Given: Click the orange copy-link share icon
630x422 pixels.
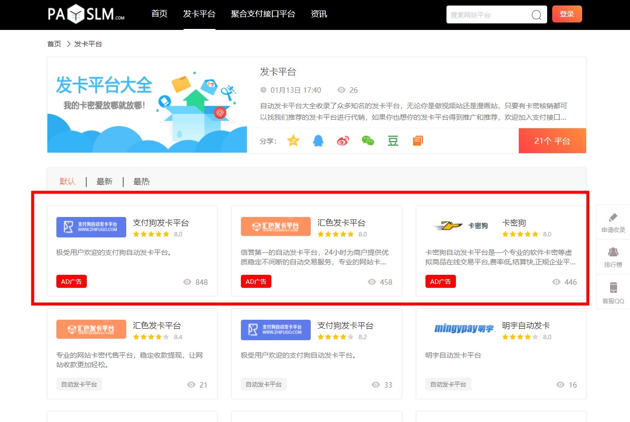Looking at the screenshot, I should [x=418, y=141].
